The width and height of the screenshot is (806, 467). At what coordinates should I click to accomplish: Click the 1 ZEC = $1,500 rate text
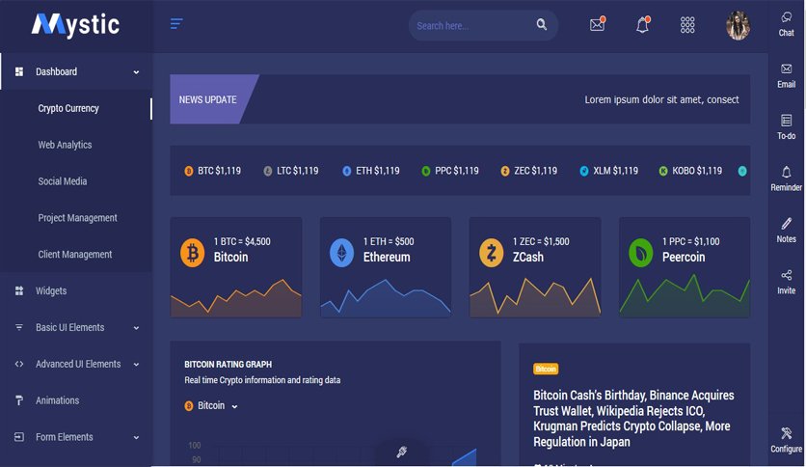coord(541,241)
